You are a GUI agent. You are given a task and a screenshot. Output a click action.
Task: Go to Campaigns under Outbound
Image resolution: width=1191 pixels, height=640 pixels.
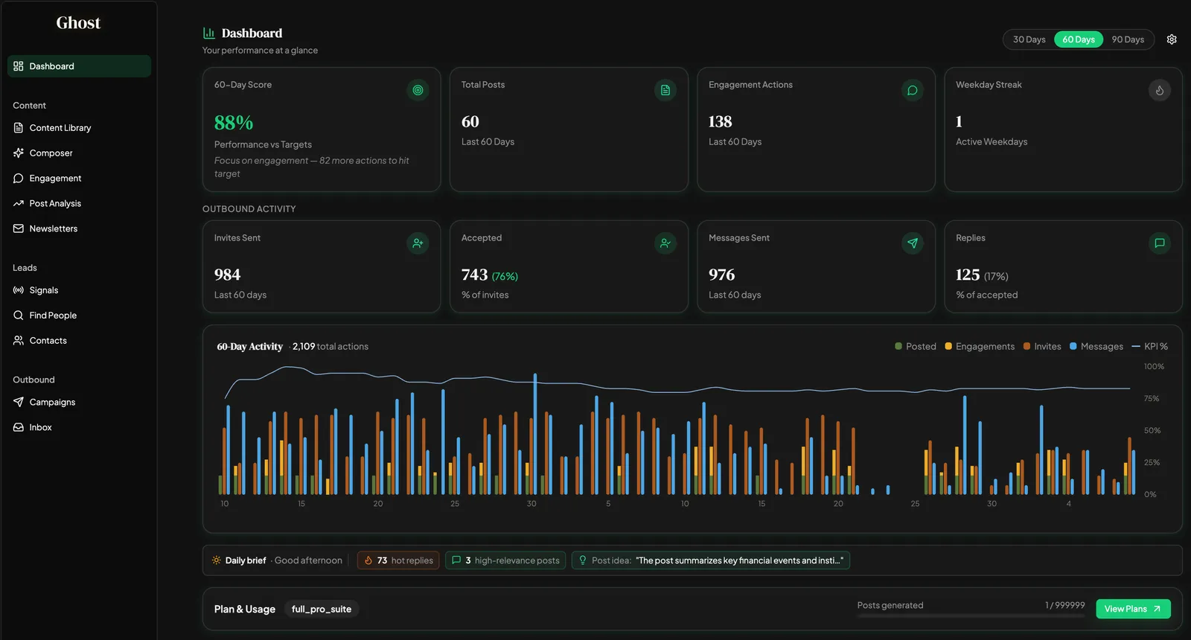[79, 403]
